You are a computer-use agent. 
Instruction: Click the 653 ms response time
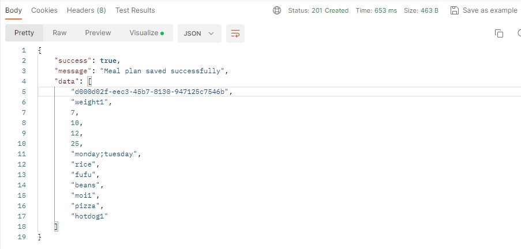point(386,10)
